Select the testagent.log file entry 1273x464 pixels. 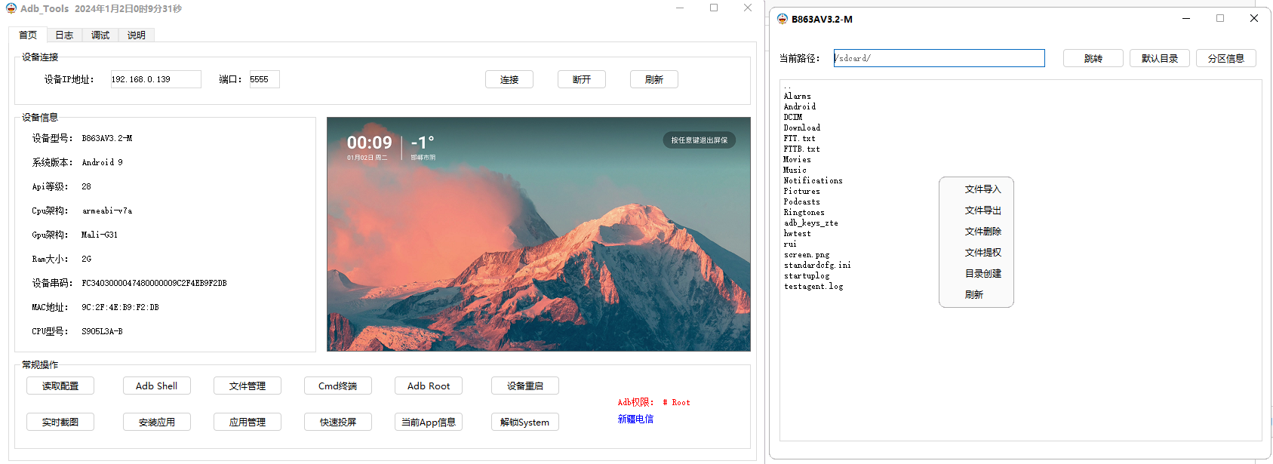[813, 286]
